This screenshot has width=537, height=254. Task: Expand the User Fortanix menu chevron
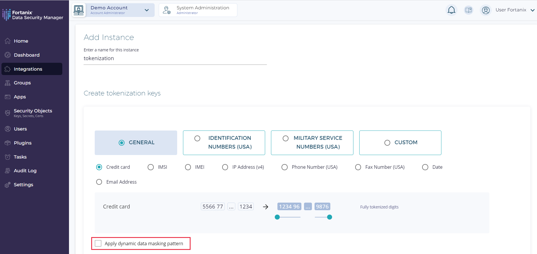click(532, 10)
